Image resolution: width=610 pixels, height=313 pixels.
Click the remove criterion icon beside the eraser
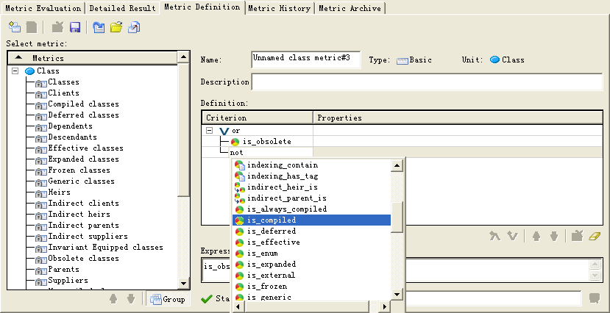pyautogui.click(x=578, y=236)
